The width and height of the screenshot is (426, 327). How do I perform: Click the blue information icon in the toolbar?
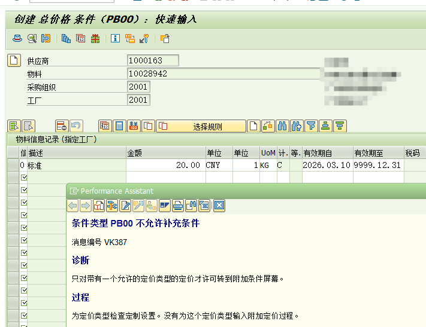pos(115,39)
